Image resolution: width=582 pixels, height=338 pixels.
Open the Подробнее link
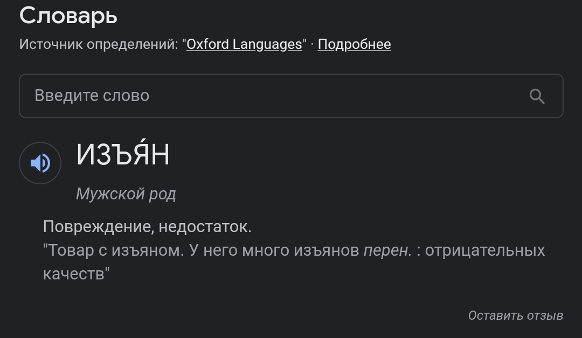pos(354,45)
